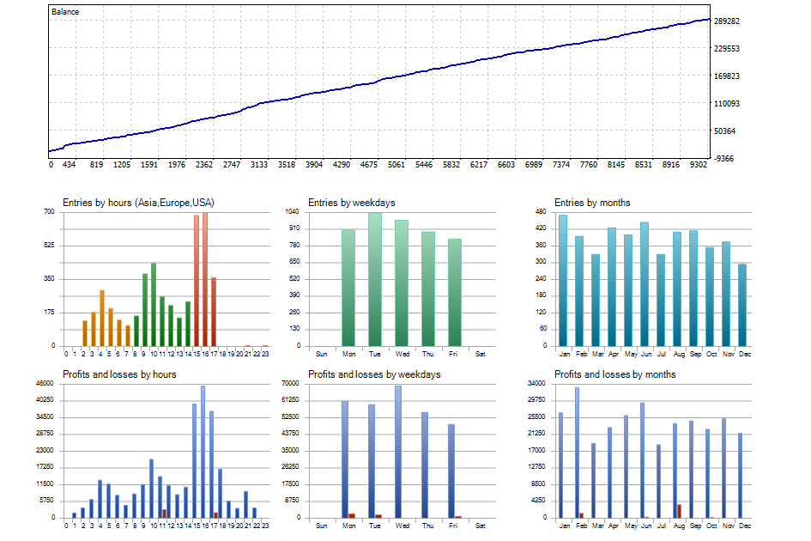Select the red Mon loss bar in Profits by weekdays

coord(352,515)
